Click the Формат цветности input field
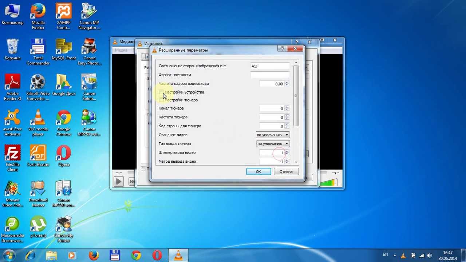The height and width of the screenshot is (262, 466). coord(270,75)
